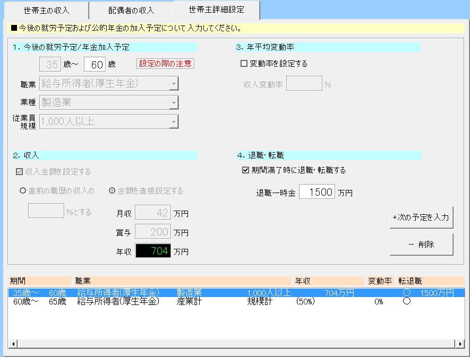This screenshot has height=357, width=470.
Task: Toggle the 収入金額を設定する checkbox
Action: (x=20, y=172)
